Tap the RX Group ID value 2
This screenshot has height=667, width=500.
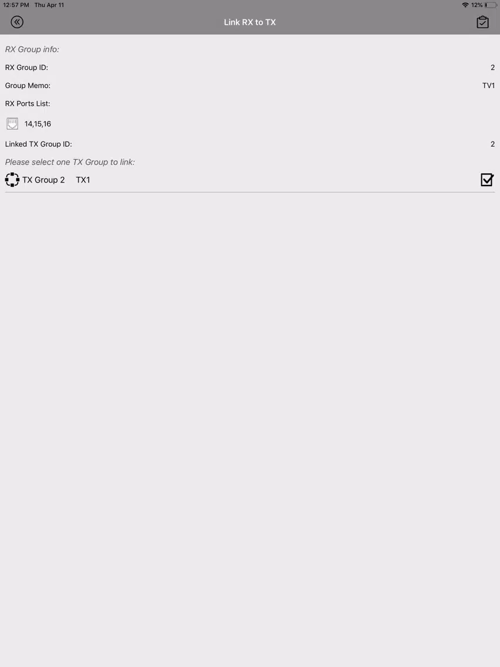(x=492, y=68)
